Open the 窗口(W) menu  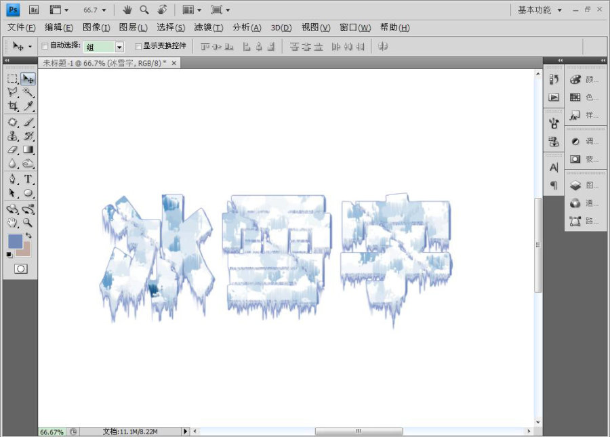(x=355, y=27)
